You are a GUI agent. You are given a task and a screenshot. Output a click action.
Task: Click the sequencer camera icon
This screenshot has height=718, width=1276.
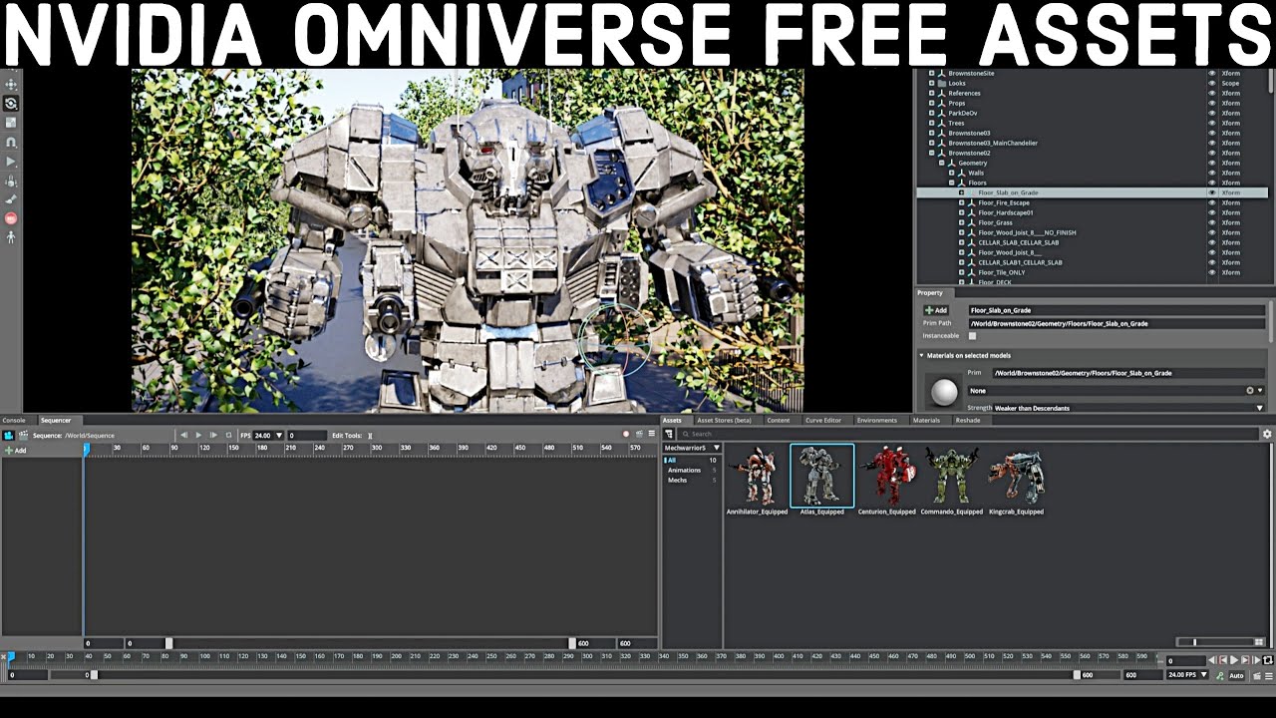click(x=9, y=435)
